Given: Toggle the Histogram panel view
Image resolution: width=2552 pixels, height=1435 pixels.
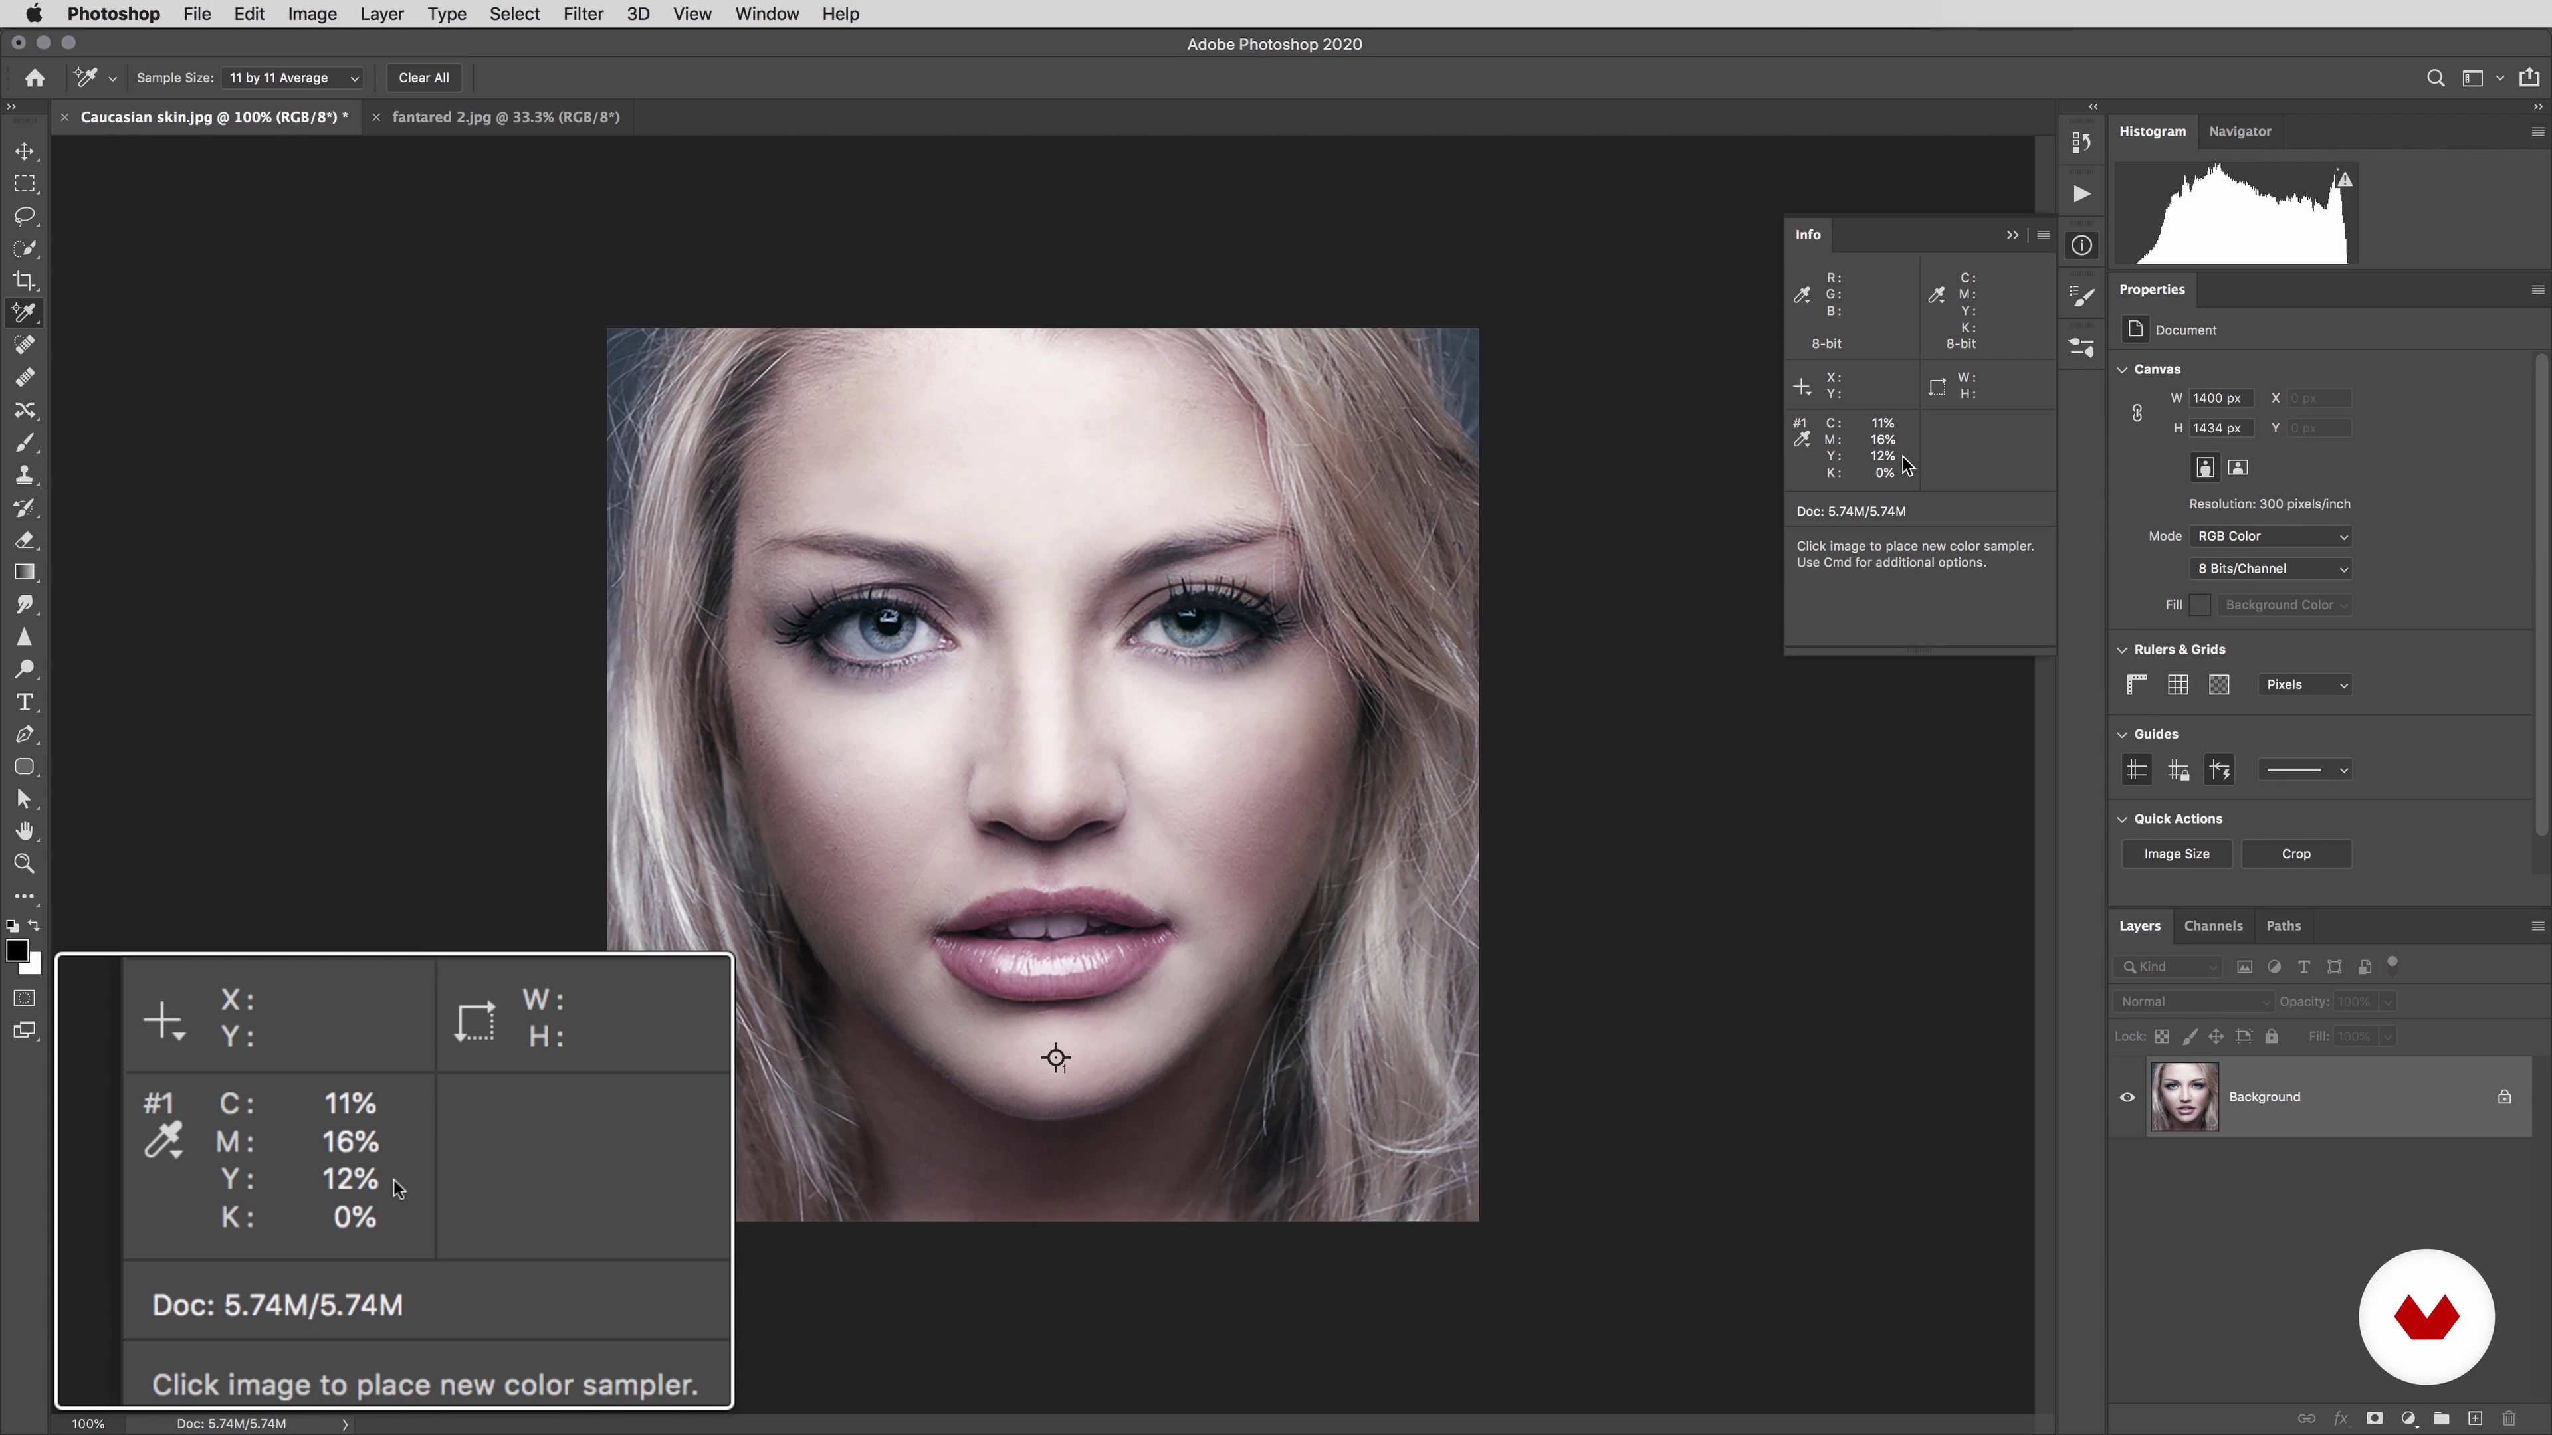Looking at the screenshot, I should point(2153,130).
